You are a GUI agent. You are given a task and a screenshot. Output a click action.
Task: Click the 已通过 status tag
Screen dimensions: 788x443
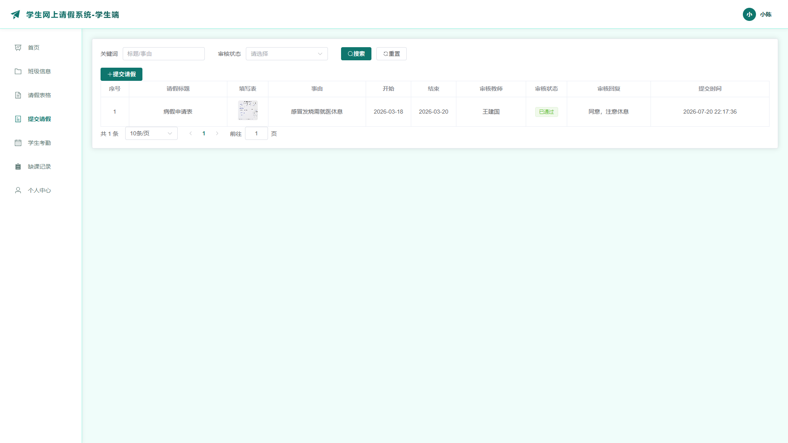546,112
